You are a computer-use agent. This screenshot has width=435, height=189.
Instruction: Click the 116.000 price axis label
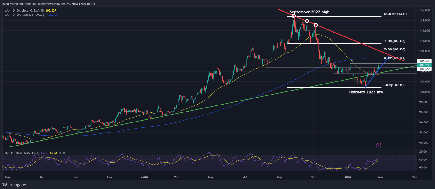point(424,10)
